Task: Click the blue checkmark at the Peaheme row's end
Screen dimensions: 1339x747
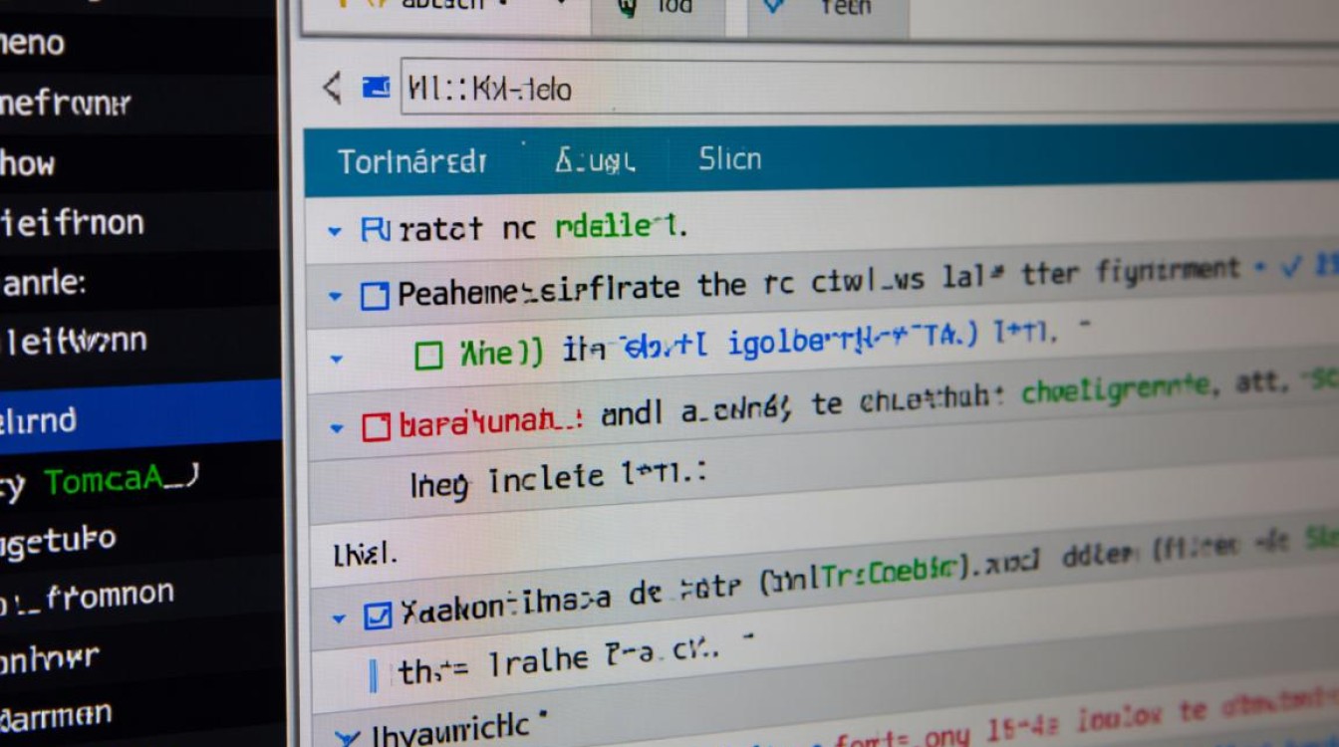Action: coord(1293,266)
